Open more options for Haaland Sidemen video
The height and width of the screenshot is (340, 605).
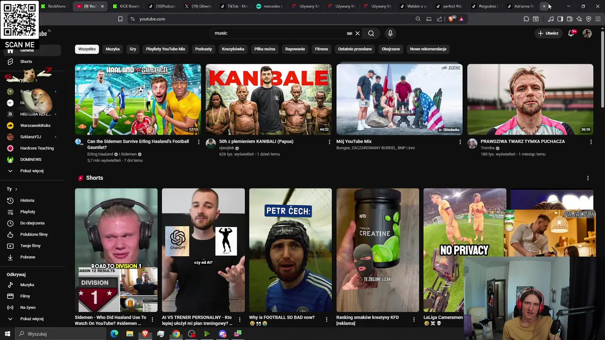[199, 142]
